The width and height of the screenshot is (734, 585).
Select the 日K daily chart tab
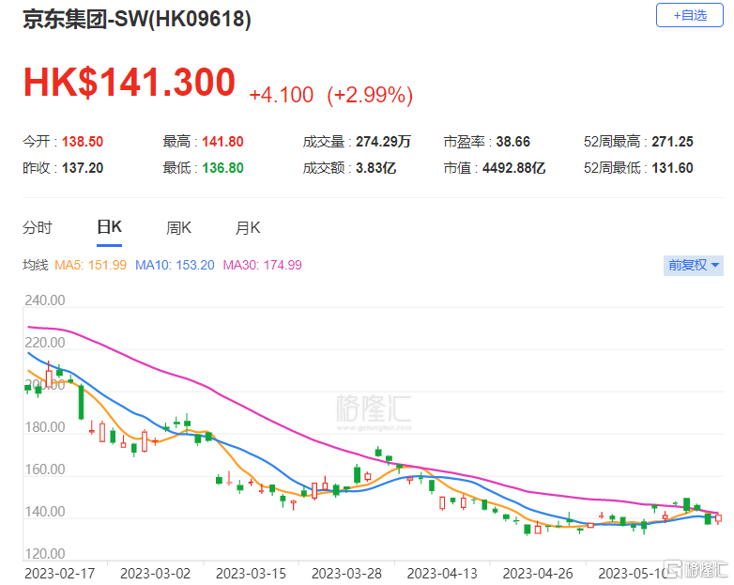(x=109, y=227)
